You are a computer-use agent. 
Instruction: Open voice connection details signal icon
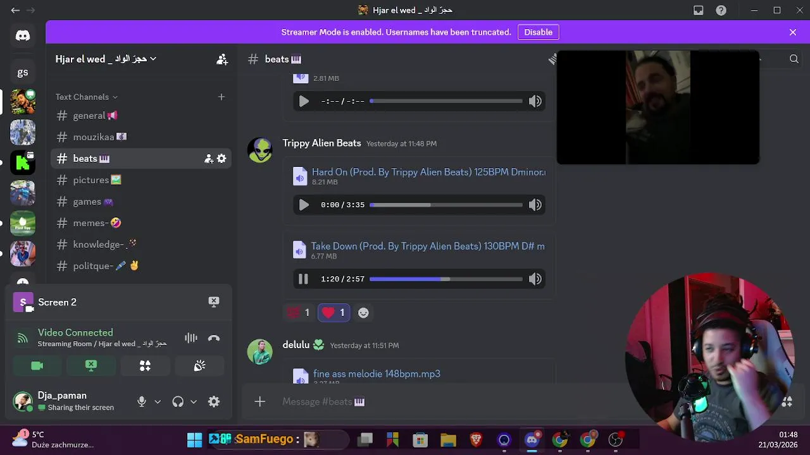23,339
